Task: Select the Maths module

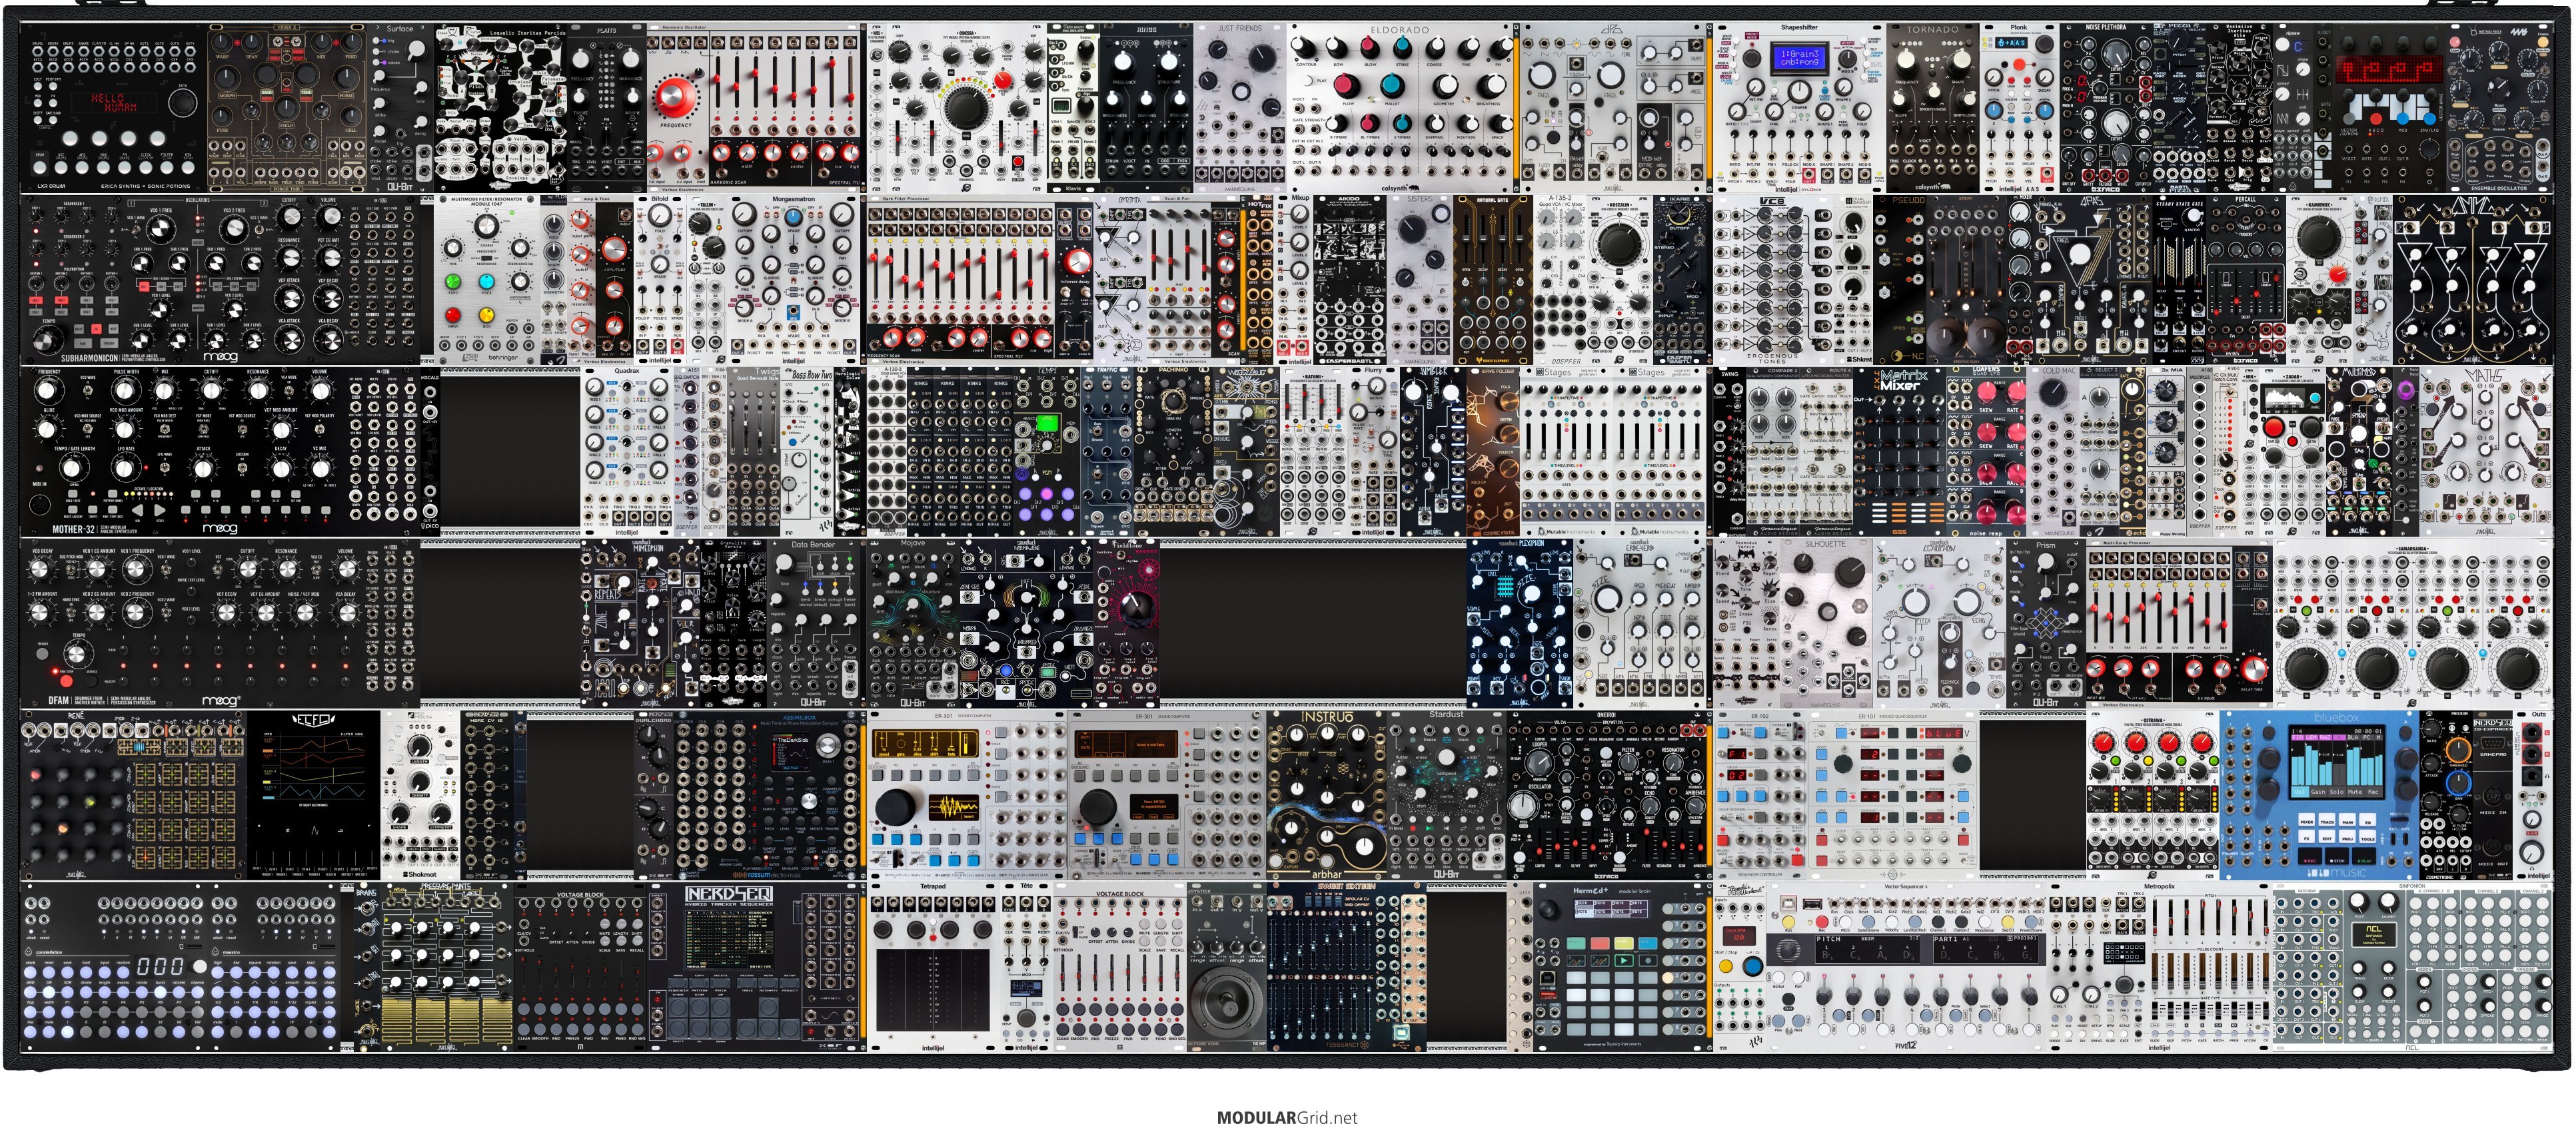Action: (x=2486, y=451)
